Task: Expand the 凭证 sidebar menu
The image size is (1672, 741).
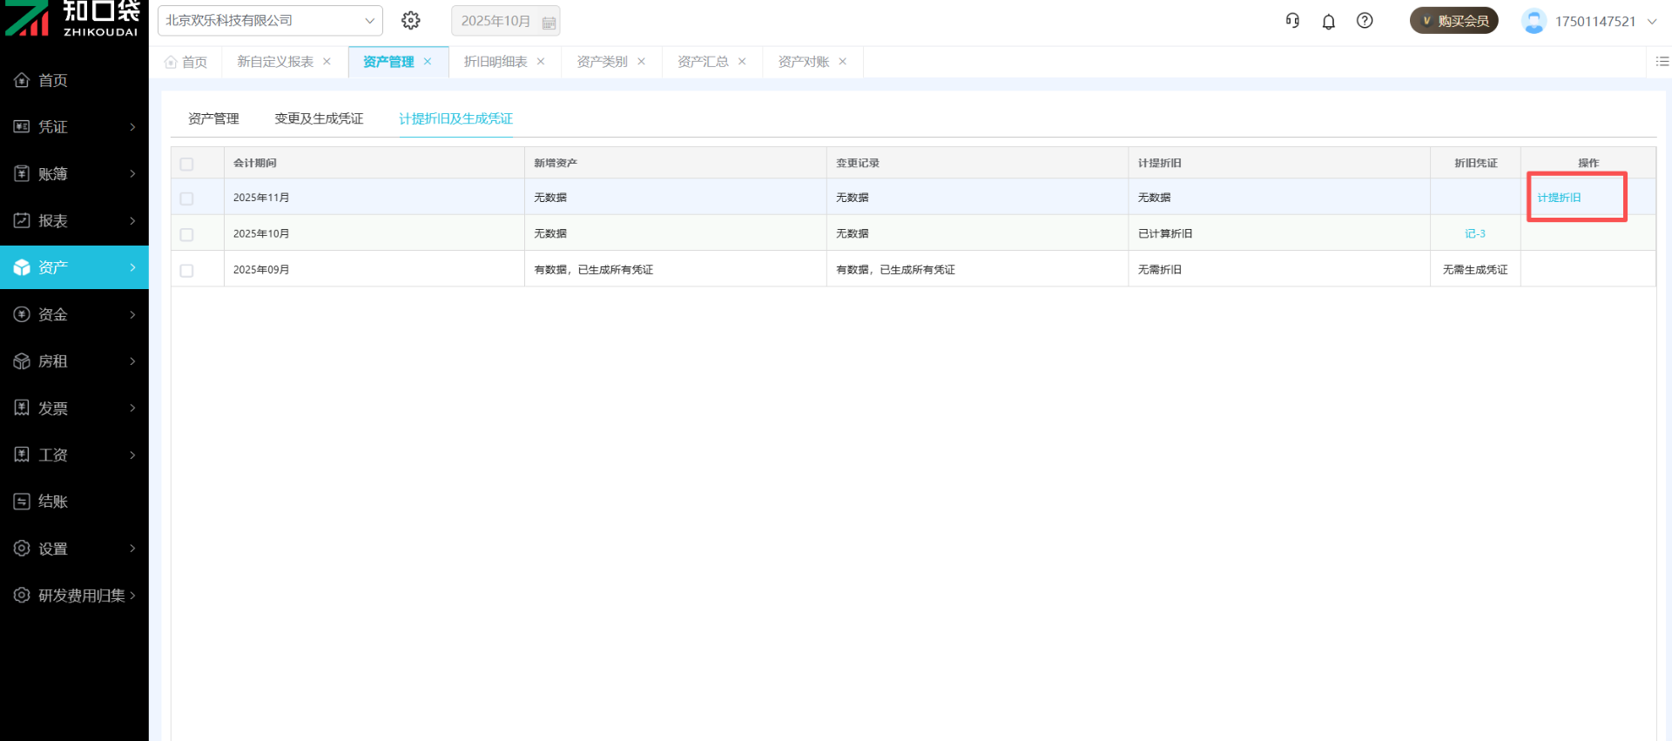Action: [x=74, y=127]
